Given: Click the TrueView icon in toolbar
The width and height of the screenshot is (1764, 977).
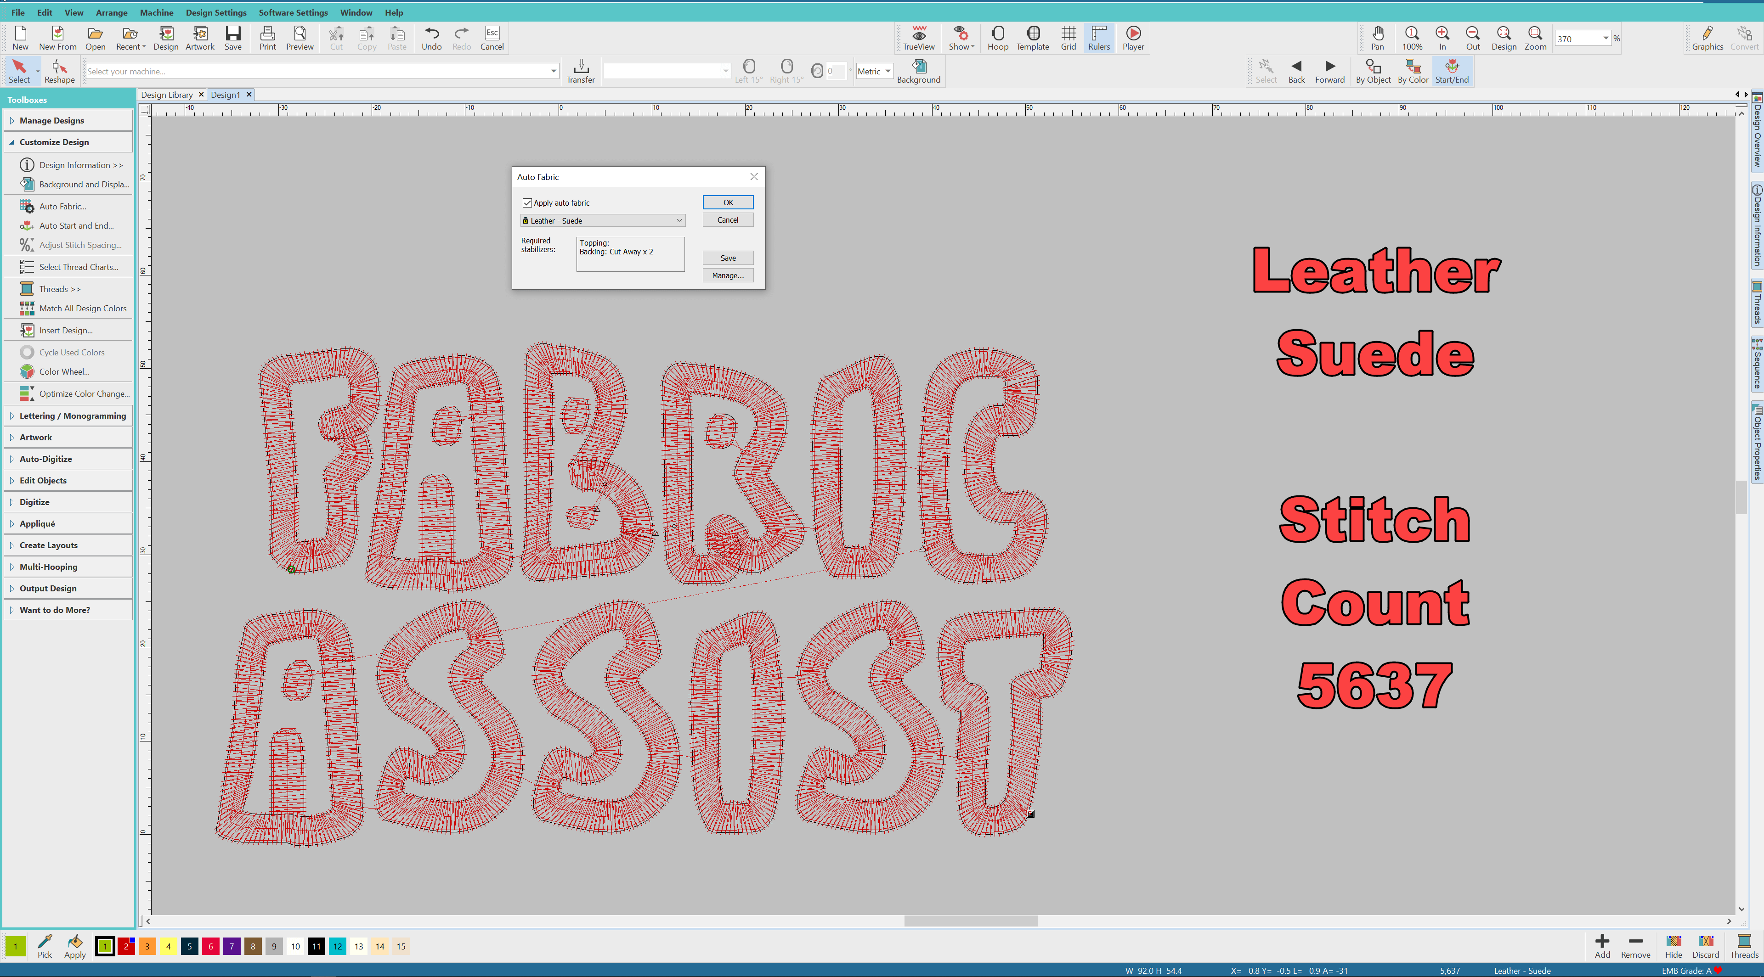Looking at the screenshot, I should (x=918, y=38).
